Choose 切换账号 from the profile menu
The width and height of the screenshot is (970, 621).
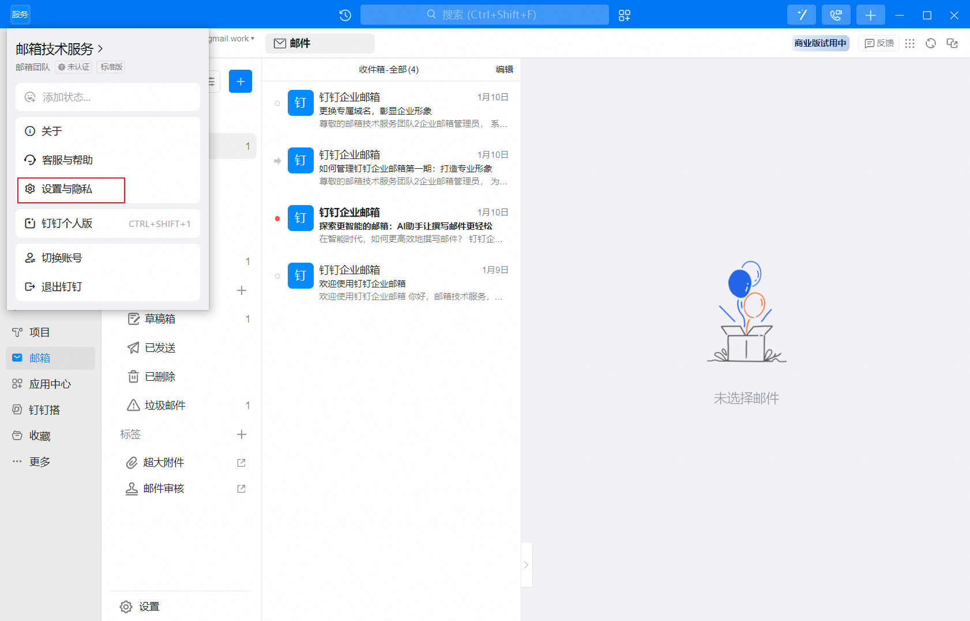coord(62,258)
